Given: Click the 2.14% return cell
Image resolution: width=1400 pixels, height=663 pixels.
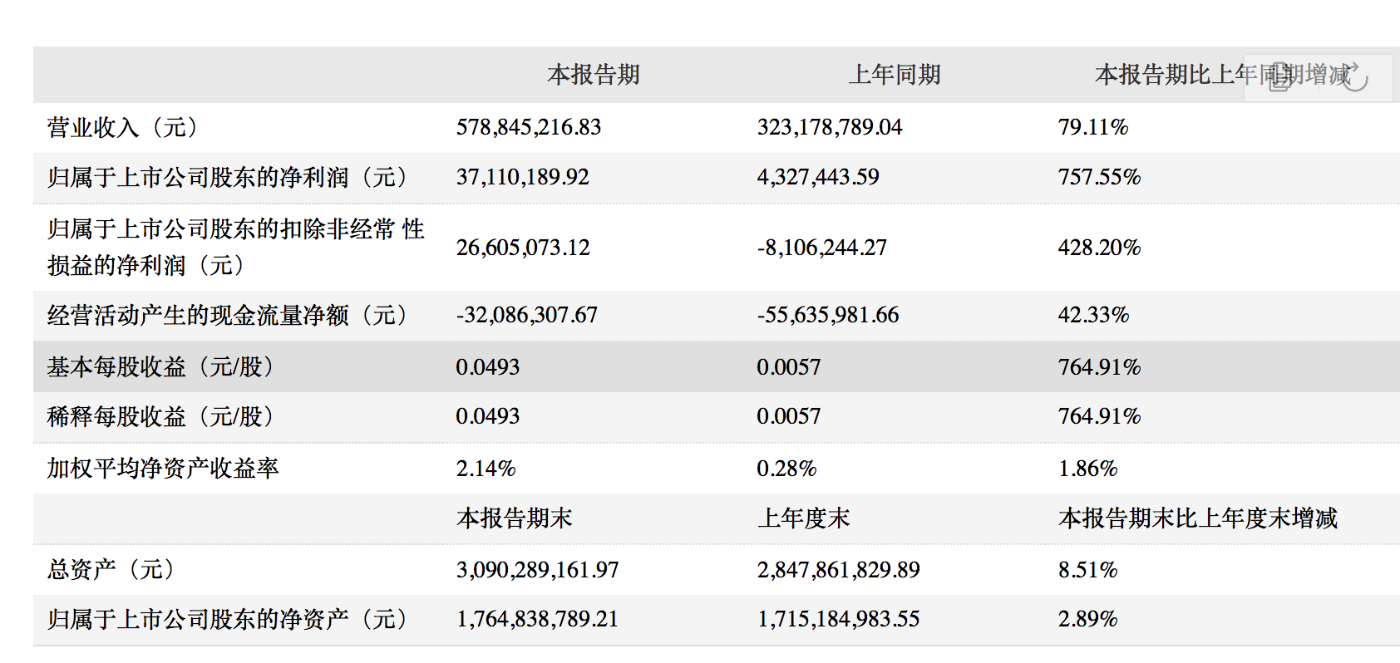Looking at the screenshot, I should click(x=486, y=469).
